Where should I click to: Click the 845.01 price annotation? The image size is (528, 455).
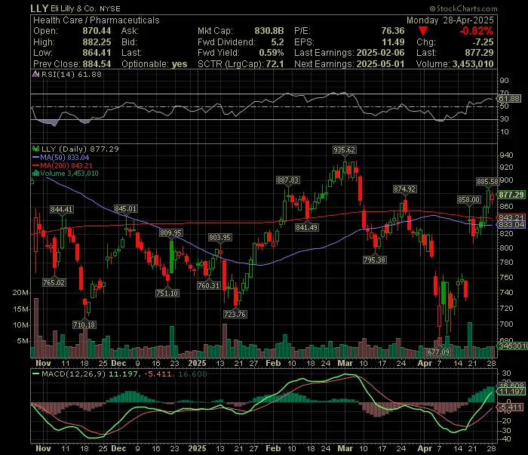[126, 209]
